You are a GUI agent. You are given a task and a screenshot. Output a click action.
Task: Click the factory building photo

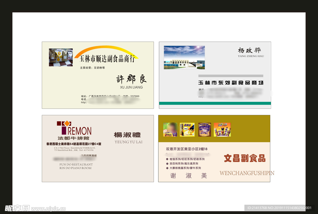pos(184,58)
